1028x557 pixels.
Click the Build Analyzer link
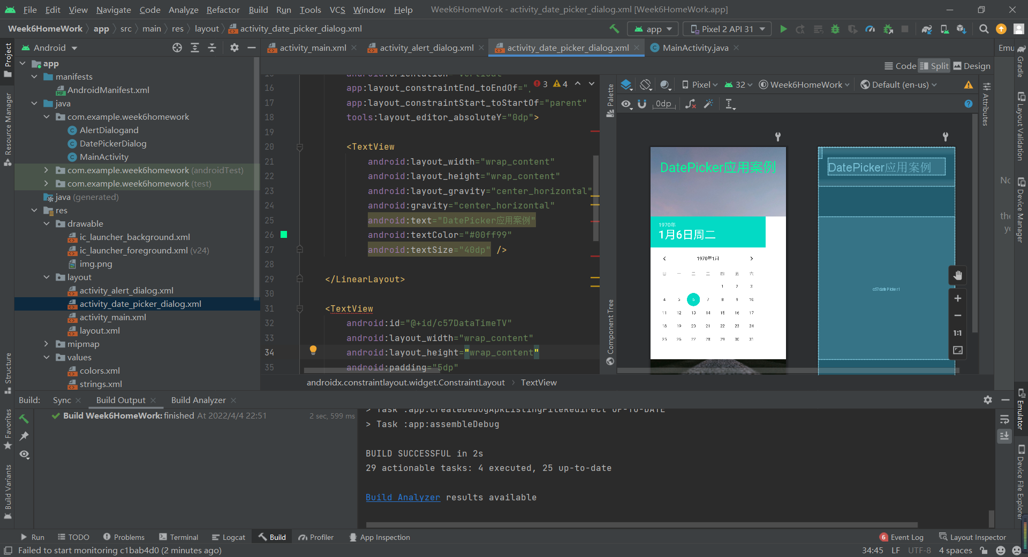(x=403, y=497)
